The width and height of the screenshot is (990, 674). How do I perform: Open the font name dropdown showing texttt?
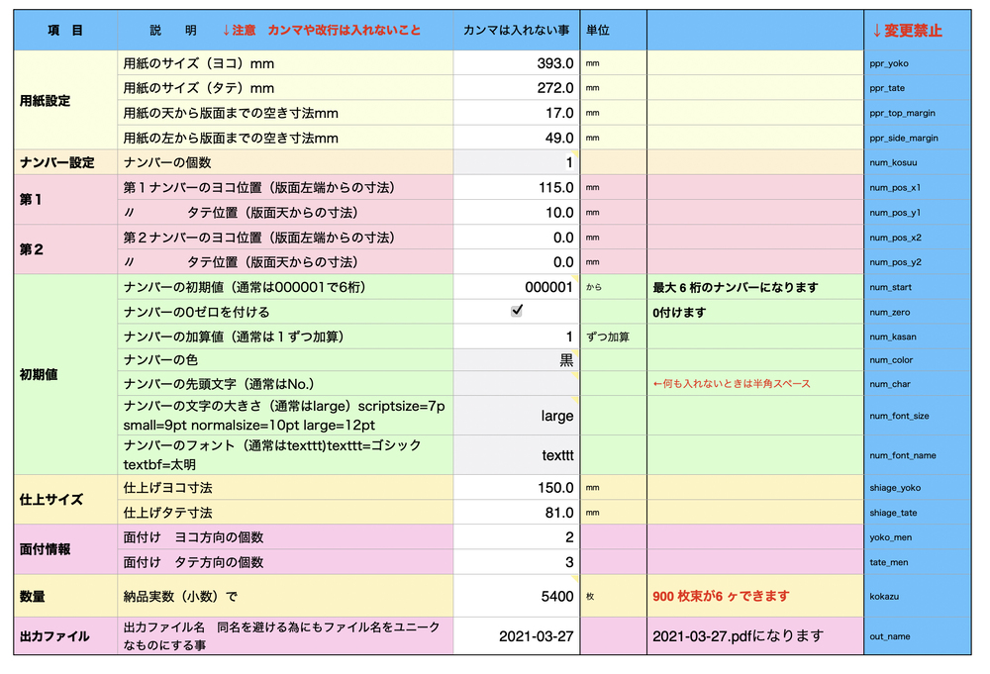517,455
